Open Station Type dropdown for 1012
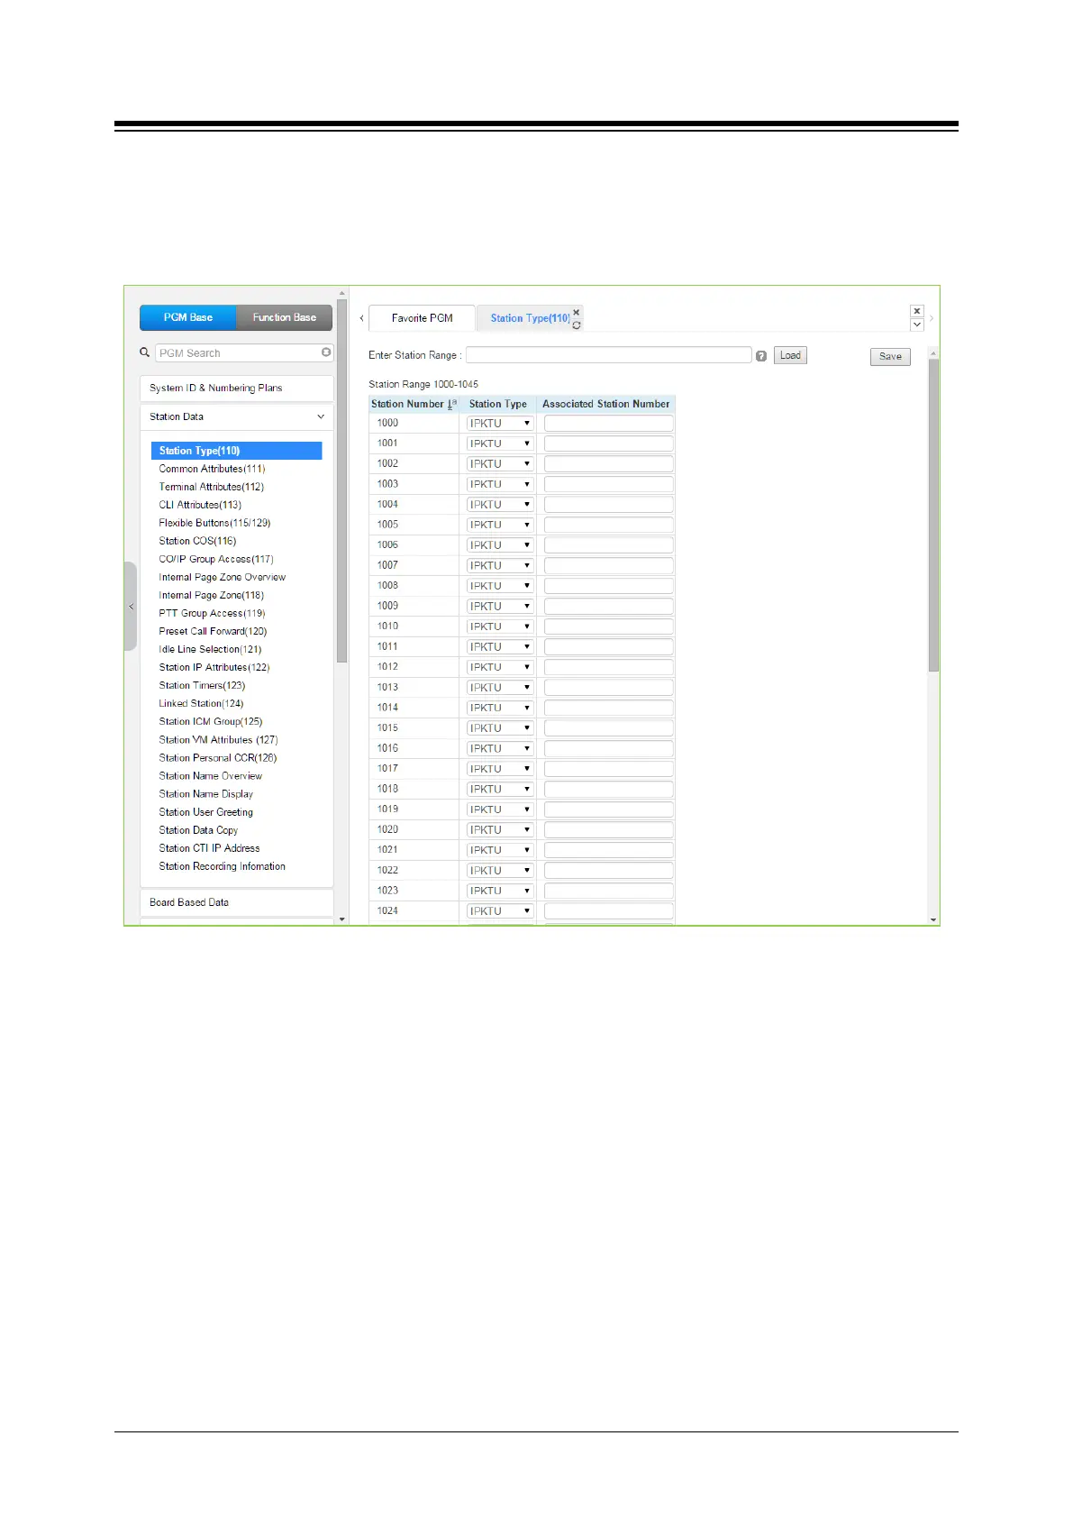Image resolution: width=1073 pixels, height=1518 pixels. pyautogui.click(x=500, y=667)
